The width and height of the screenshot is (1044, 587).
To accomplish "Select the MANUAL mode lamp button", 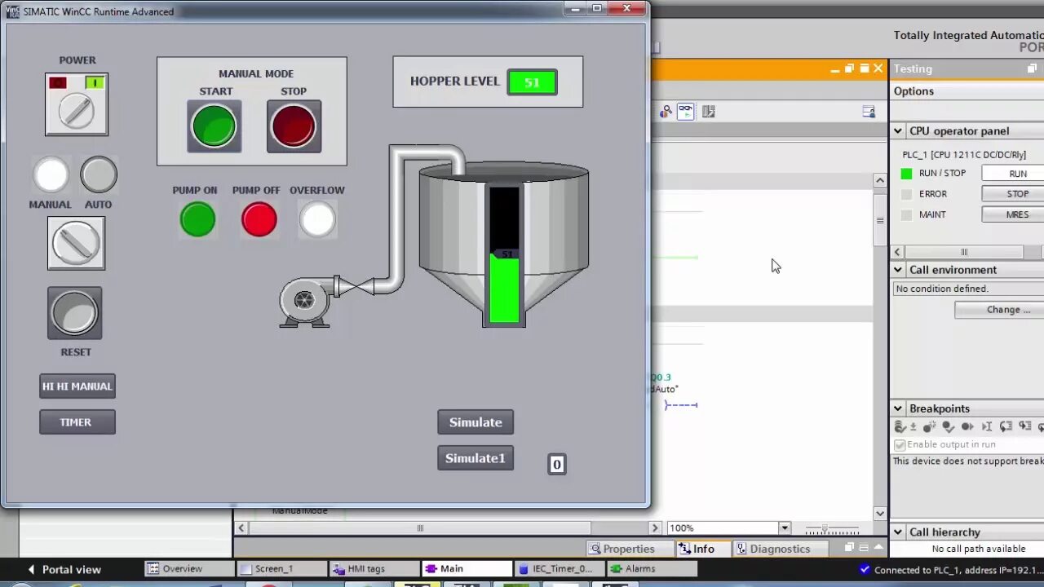I will (x=51, y=174).
